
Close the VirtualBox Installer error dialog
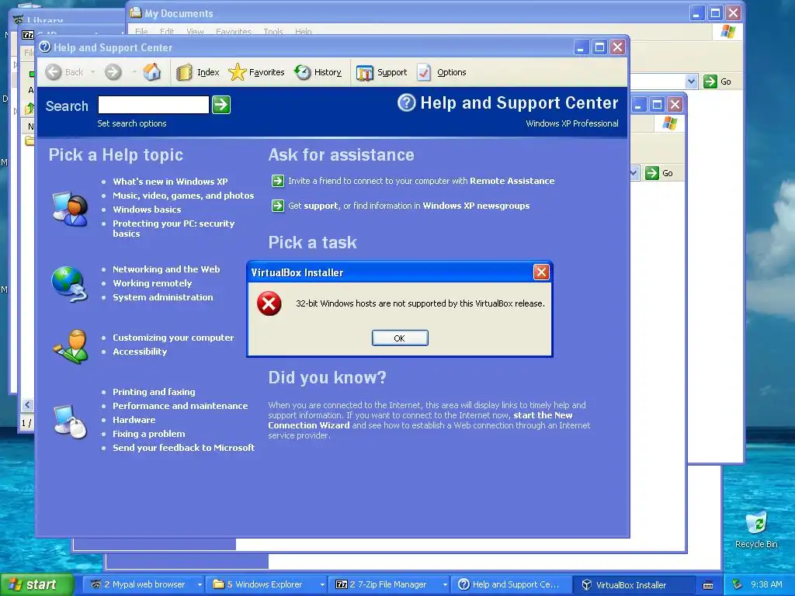[541, 272]
